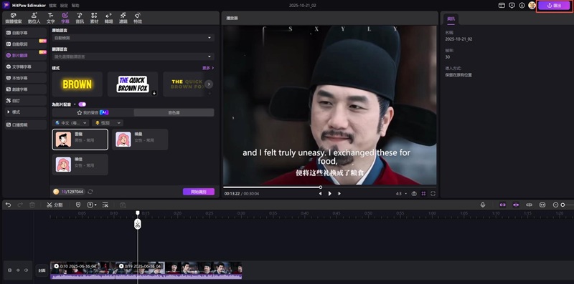Viewport: 574px width, 284px height.
Task: Open the user avatar profile
Action: [532, 6]
